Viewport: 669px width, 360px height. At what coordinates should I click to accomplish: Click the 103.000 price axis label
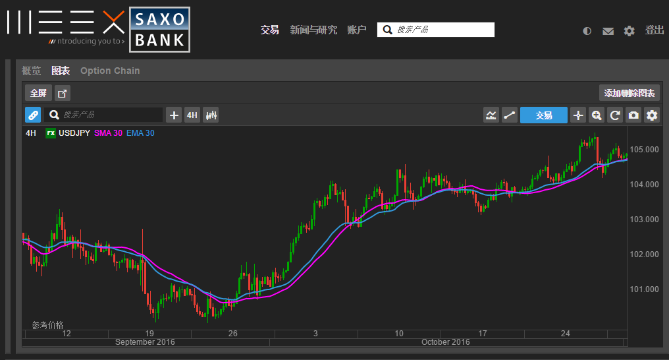click(644, 220)
